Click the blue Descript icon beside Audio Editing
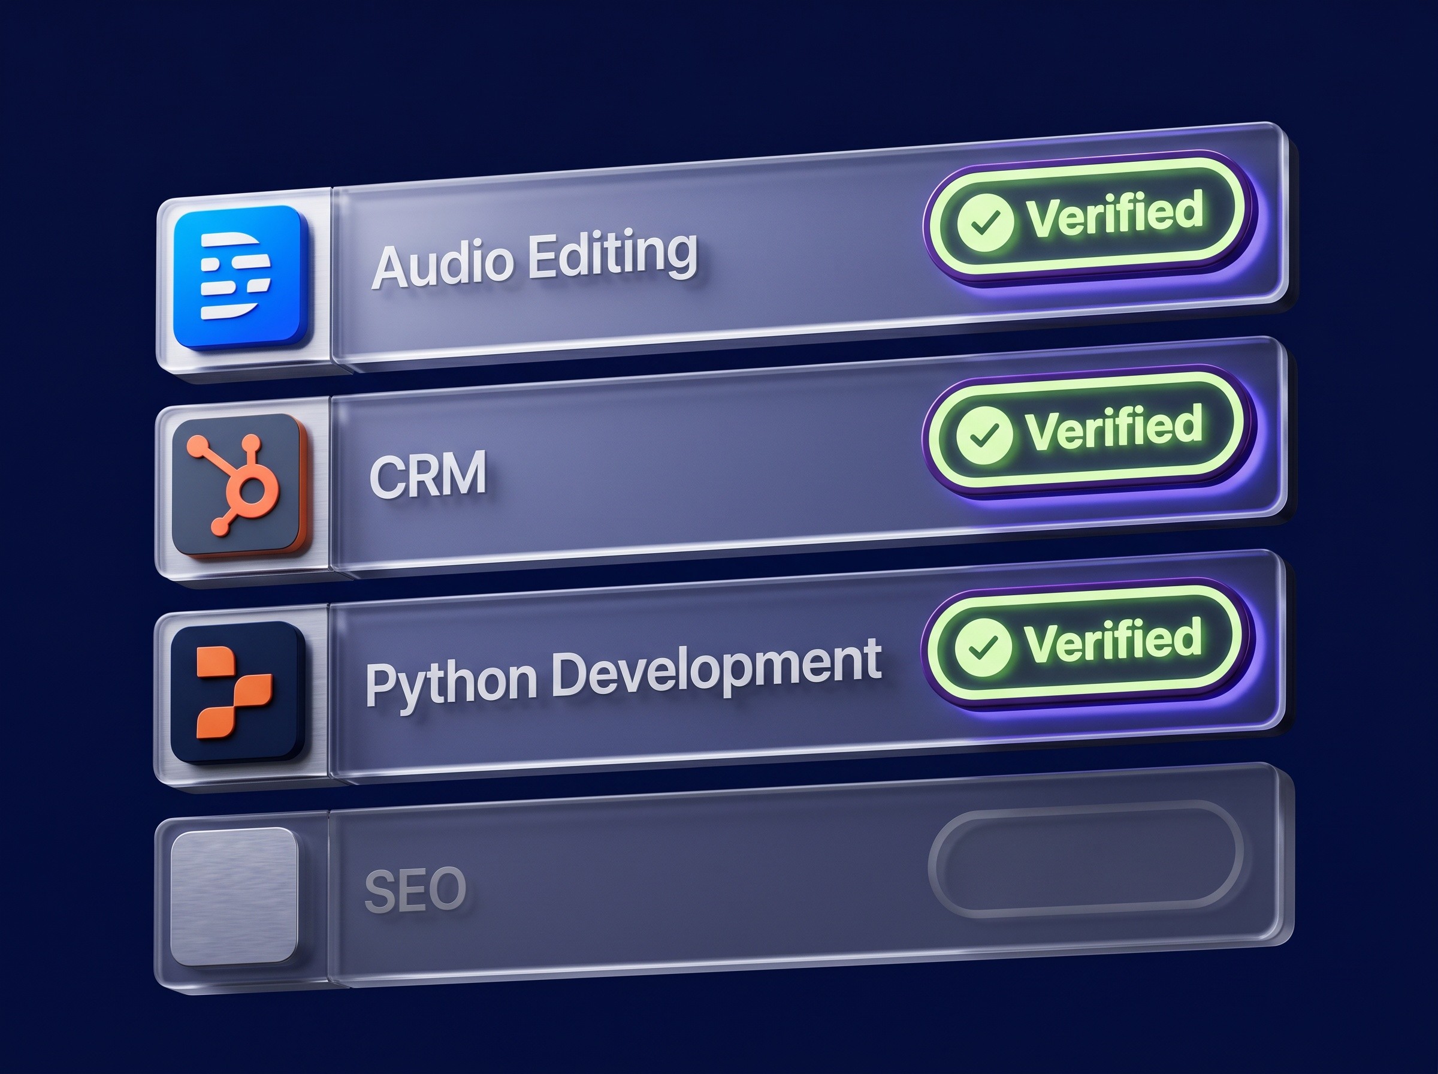The height and width of the screenshot is (1074, 1438). click(x=240, y=277)
